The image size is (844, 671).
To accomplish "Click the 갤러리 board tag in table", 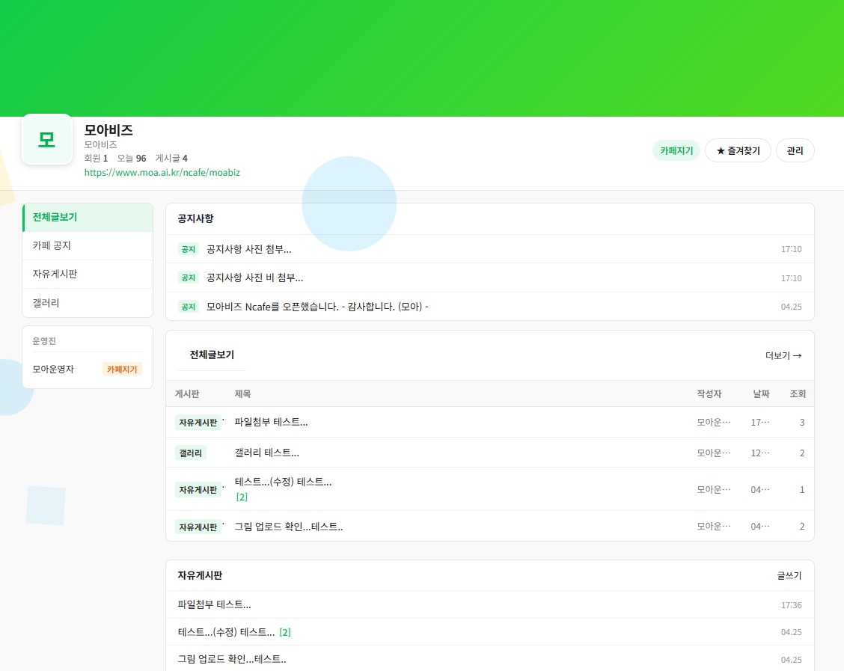I will point(190,453).
